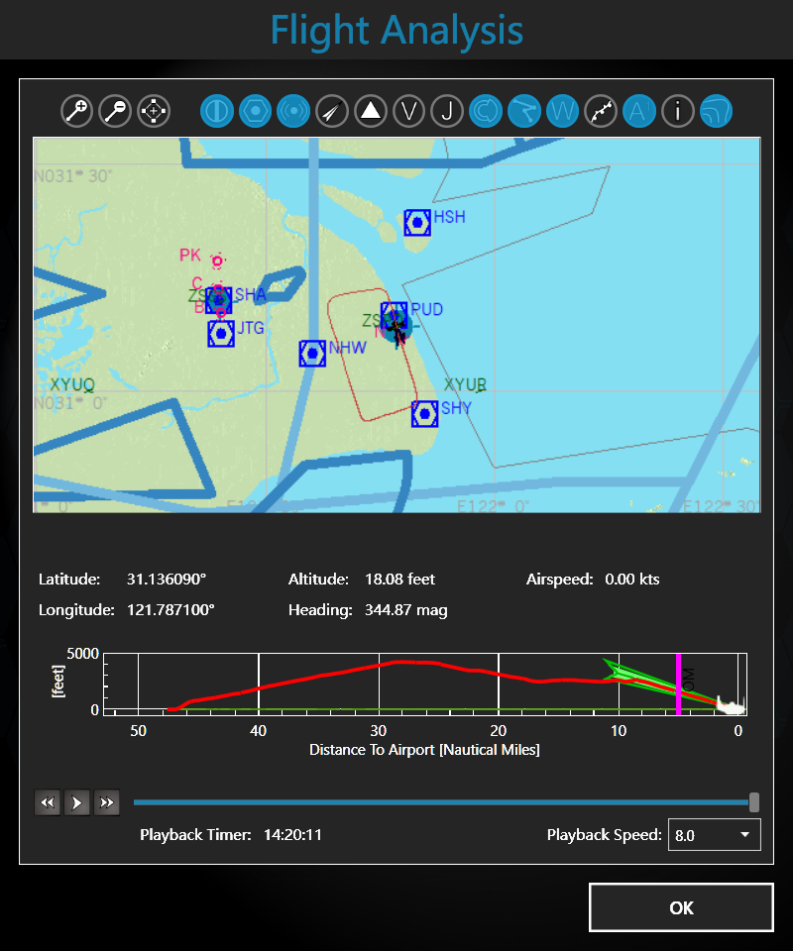Click the SHY VOR symbol on map
Screen dimensions: 793x951
424,414
